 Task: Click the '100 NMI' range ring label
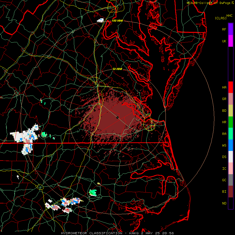pos(117,21)
